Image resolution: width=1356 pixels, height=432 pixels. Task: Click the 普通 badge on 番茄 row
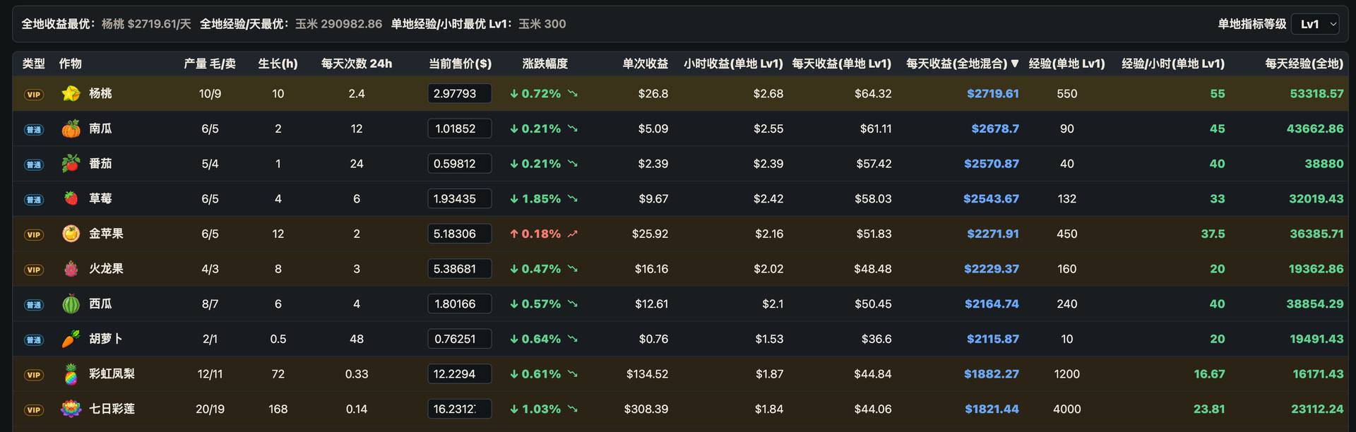[34, 164]
